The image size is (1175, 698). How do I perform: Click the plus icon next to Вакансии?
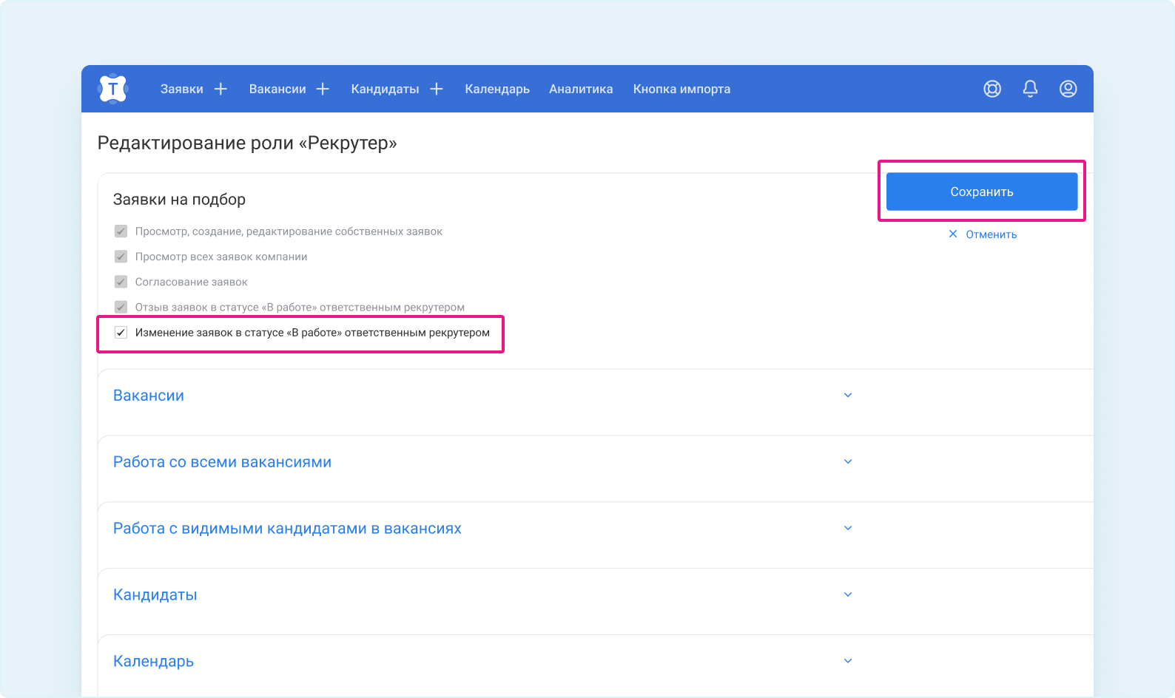(x=323, y=89)
